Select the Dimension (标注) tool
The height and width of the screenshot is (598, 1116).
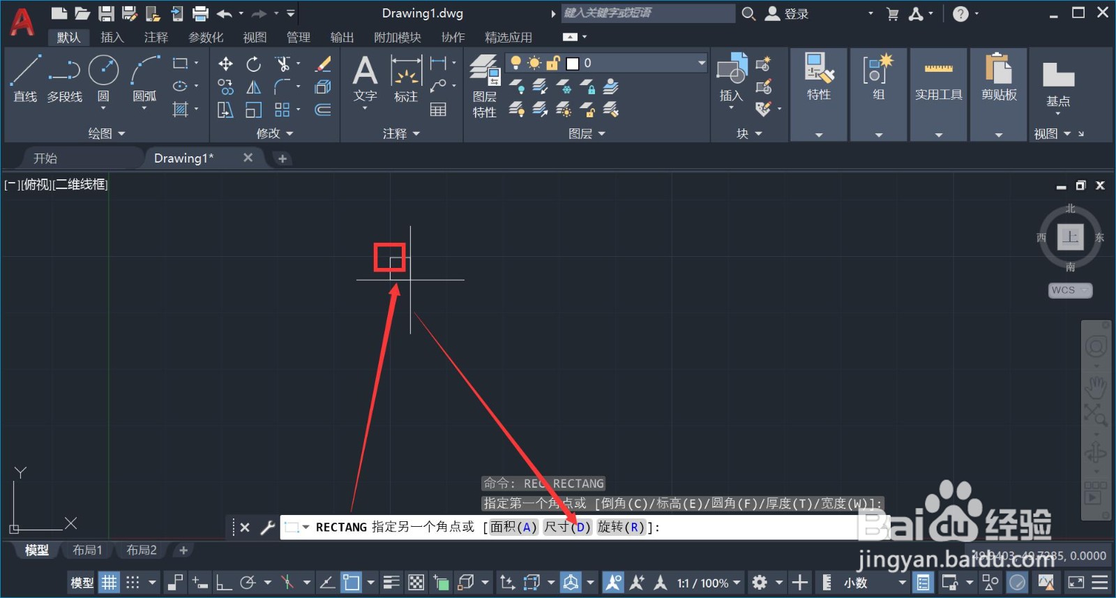(406, 79)
